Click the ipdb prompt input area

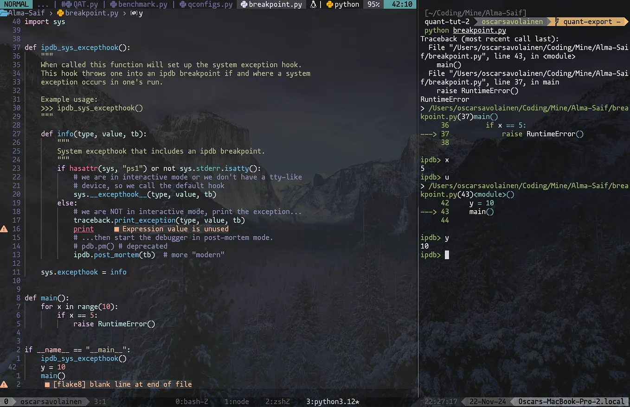[446, 254]
